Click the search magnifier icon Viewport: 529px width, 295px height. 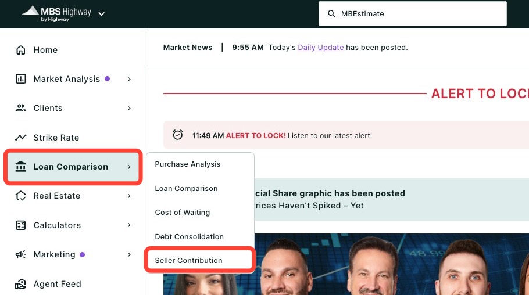pos(331,14)
